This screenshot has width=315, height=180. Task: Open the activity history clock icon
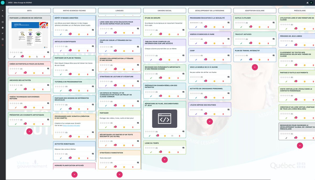[3, 22]
